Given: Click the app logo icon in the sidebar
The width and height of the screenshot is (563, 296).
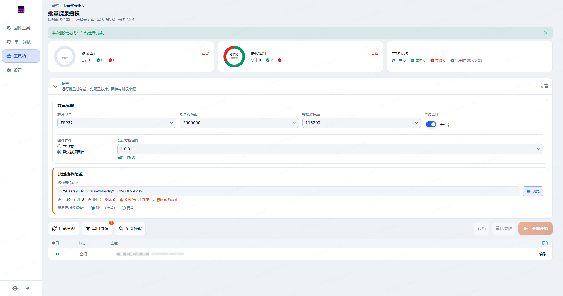Looking at the screenshot, I should point(21,9).
